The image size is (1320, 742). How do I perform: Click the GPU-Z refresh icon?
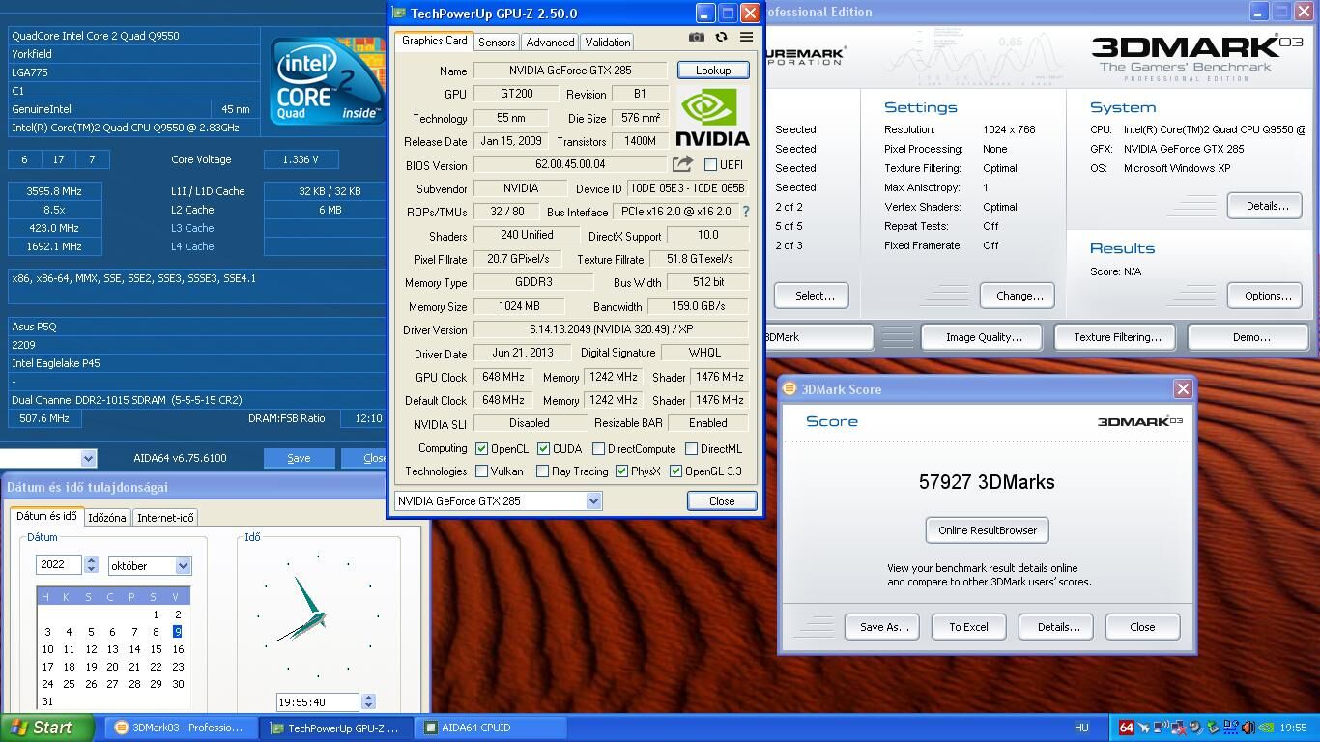(x=721, y=37)
